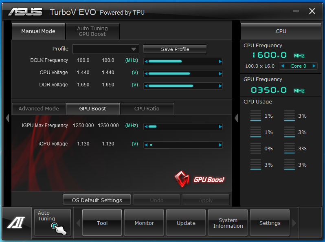The height and width of the screenshot is (242, 325).
Task: Increase BCLK Frequency with right arrow
Action: pos(220,62)
